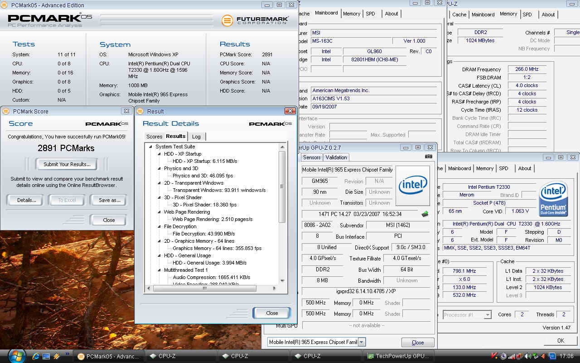Click the 'igxprd32 6.14.10.4785 / XP' driver field
This screenshot has width=580, height=363.
[x=366, y=291]
